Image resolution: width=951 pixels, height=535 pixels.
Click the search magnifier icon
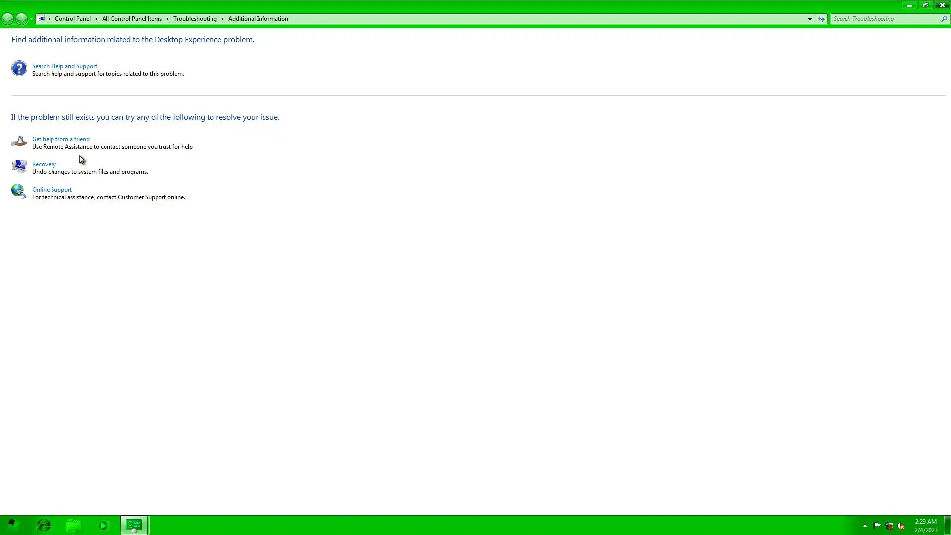(x=944, y=19)
